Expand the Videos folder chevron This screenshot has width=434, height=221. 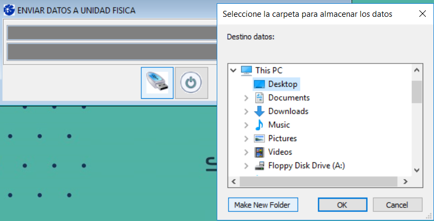tap(246, 152)
